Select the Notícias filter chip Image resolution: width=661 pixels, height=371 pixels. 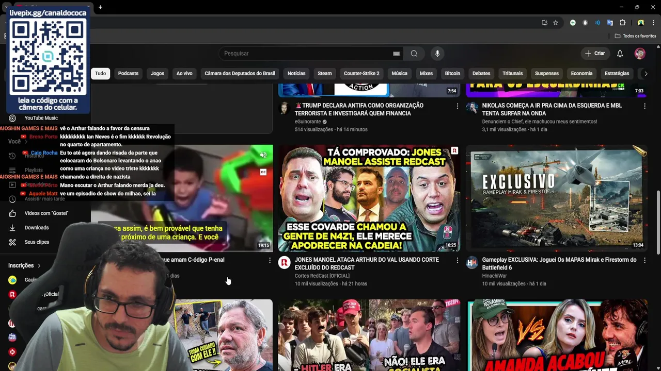click(296, 74)
